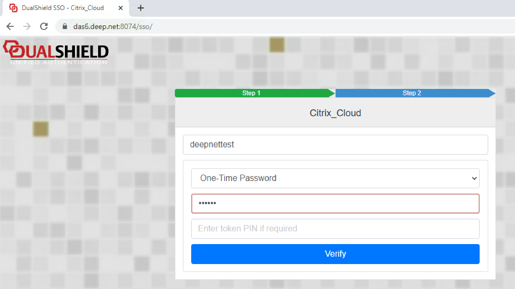Open the One-Time Password method dropdown
This screenshot has height=289, width=515.
click(x=335, y=178)
